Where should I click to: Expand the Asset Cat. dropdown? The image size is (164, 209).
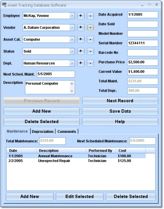coord(72,39)
